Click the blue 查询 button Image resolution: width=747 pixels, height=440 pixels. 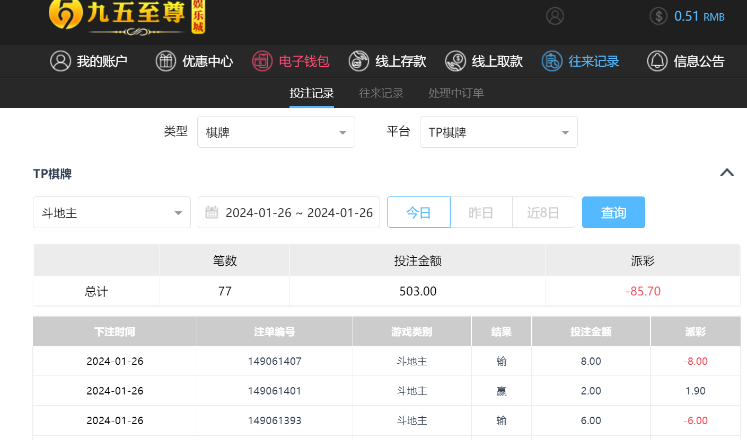coord(613,212)
